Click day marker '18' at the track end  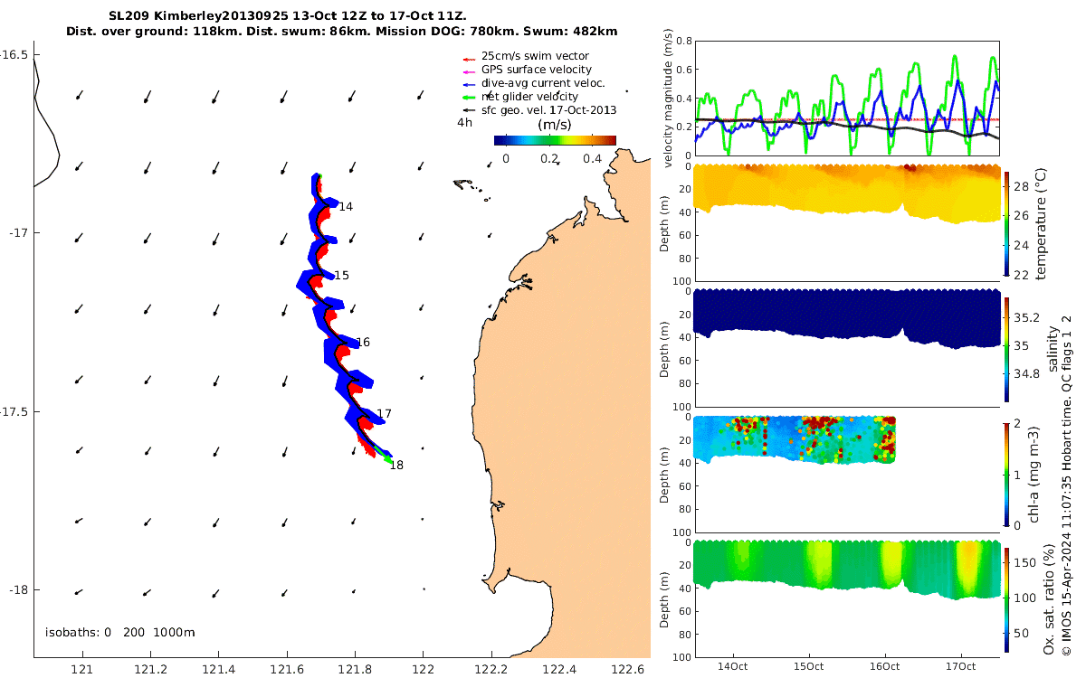396,465
